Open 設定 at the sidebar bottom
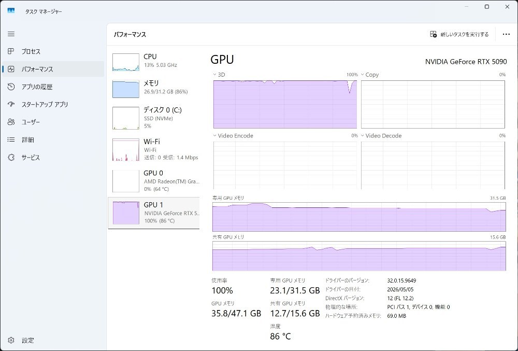 pyautogui.click(x=53, y=340)
